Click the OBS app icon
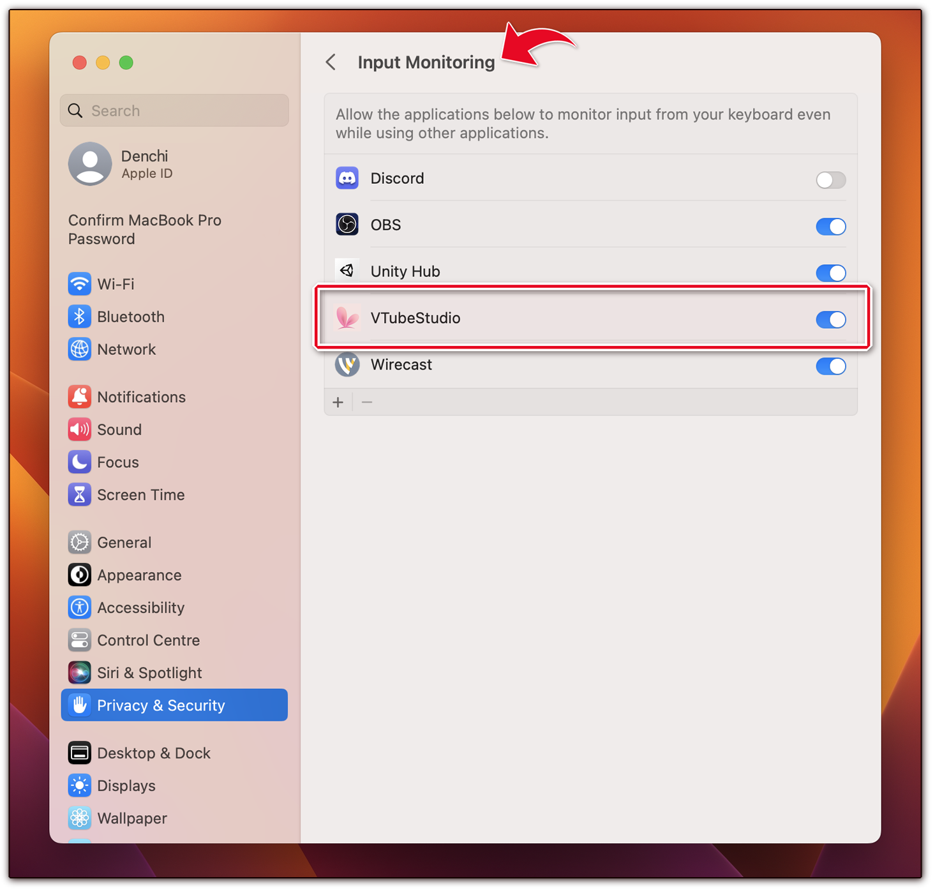The image size is (935, 895). (x=347, y=225)
